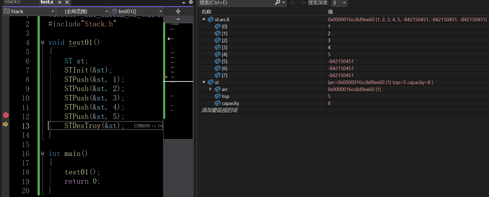Viewport: 489px width, 197px height.
Task: Switch to the Stack.c tab
Action: tap(12, 2)
